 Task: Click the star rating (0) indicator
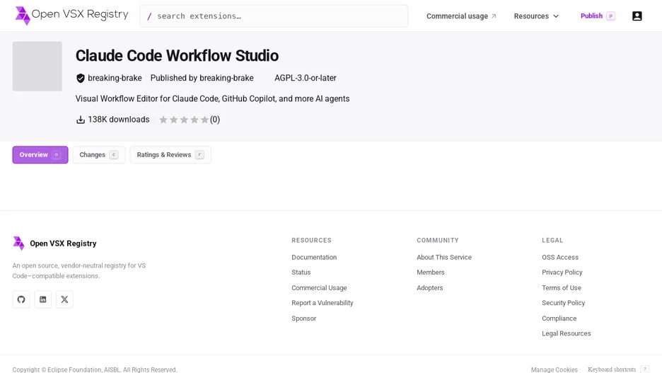click(189, 120)
